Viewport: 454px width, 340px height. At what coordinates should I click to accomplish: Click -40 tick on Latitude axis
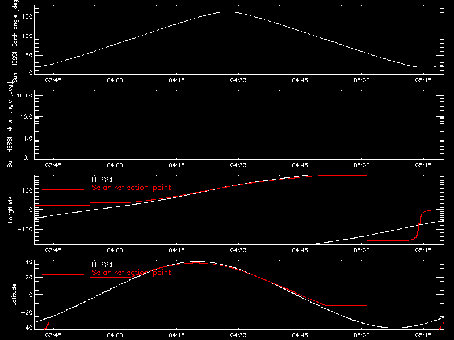pyautogui.click(x=27, y=328)
